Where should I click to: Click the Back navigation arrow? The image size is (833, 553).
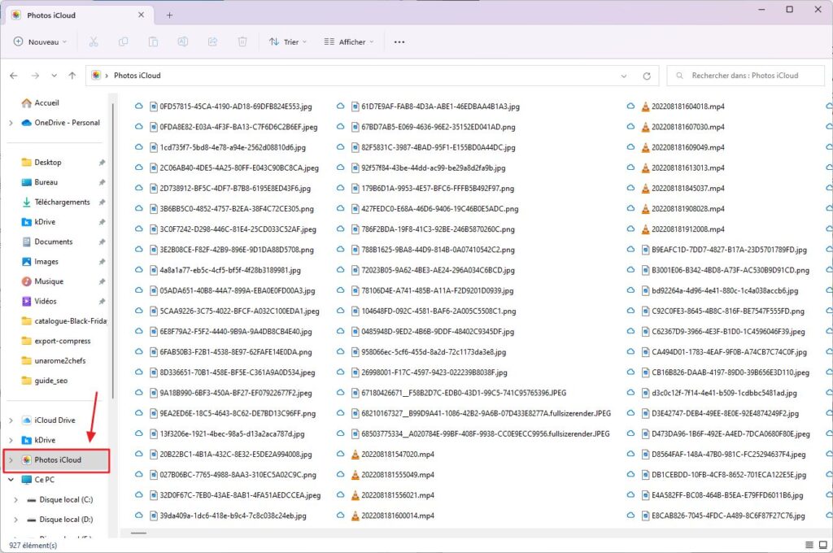coord(13,75)
